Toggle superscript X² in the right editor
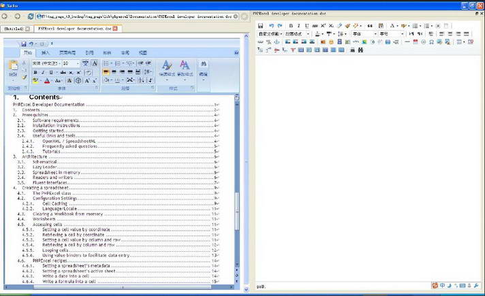 pyautogui.click(x=323, y=26)
